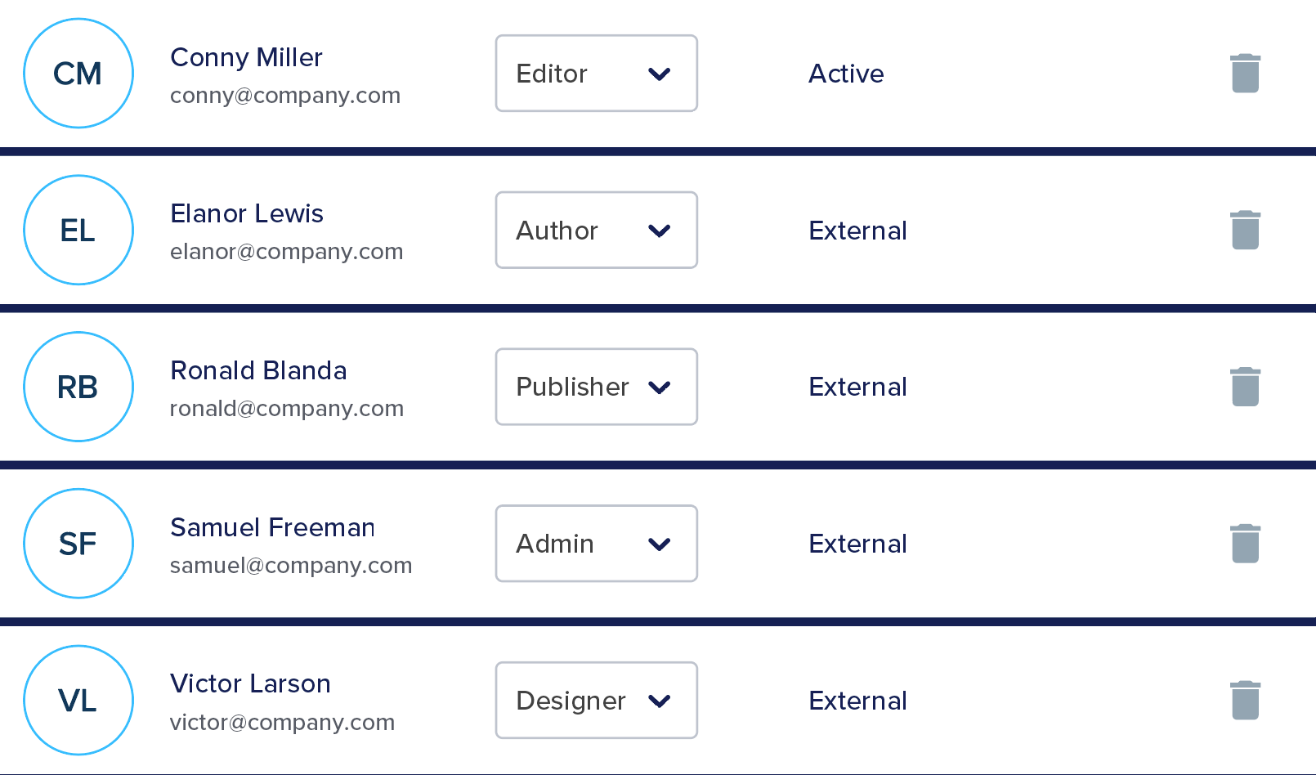This screenshot has width=1316, height=775.
Task: Select the RB avatar circle
Action: point(78,387)
